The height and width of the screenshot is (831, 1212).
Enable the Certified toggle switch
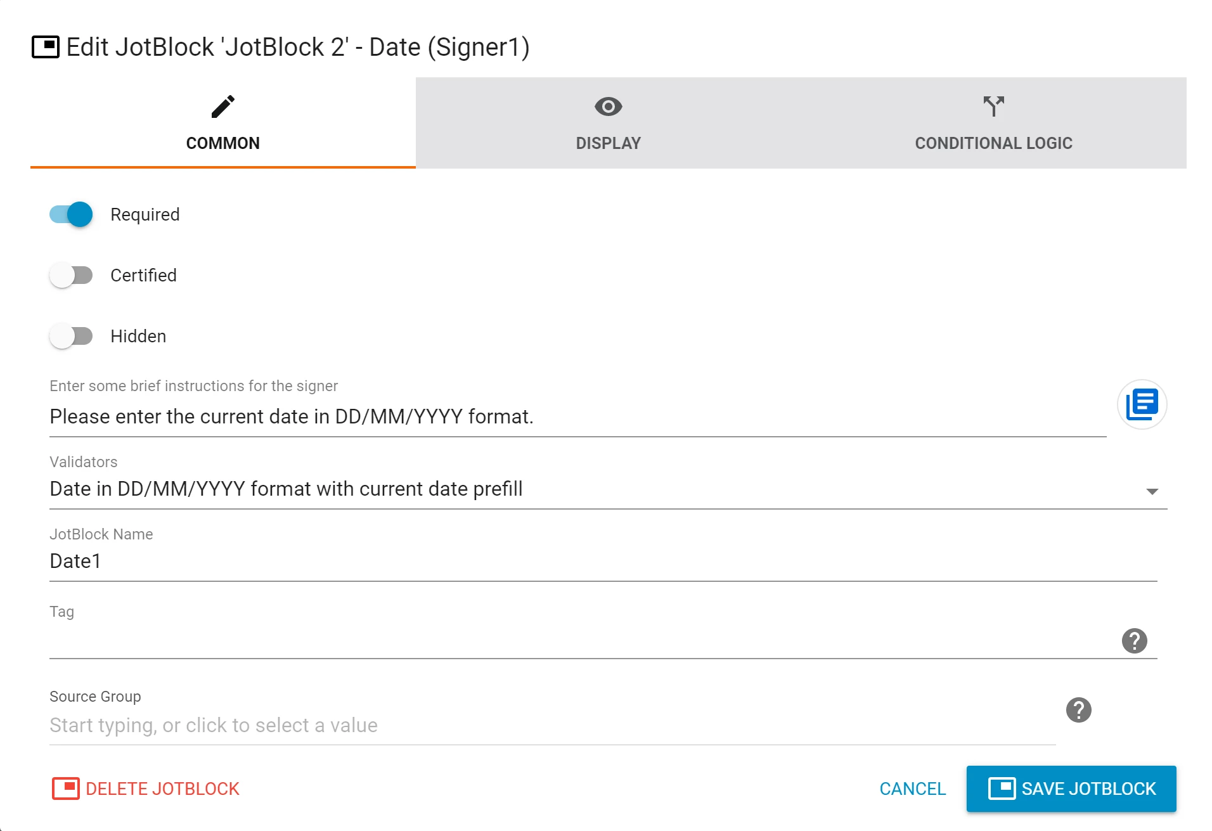pyautogui.click(x=71, y=275)
